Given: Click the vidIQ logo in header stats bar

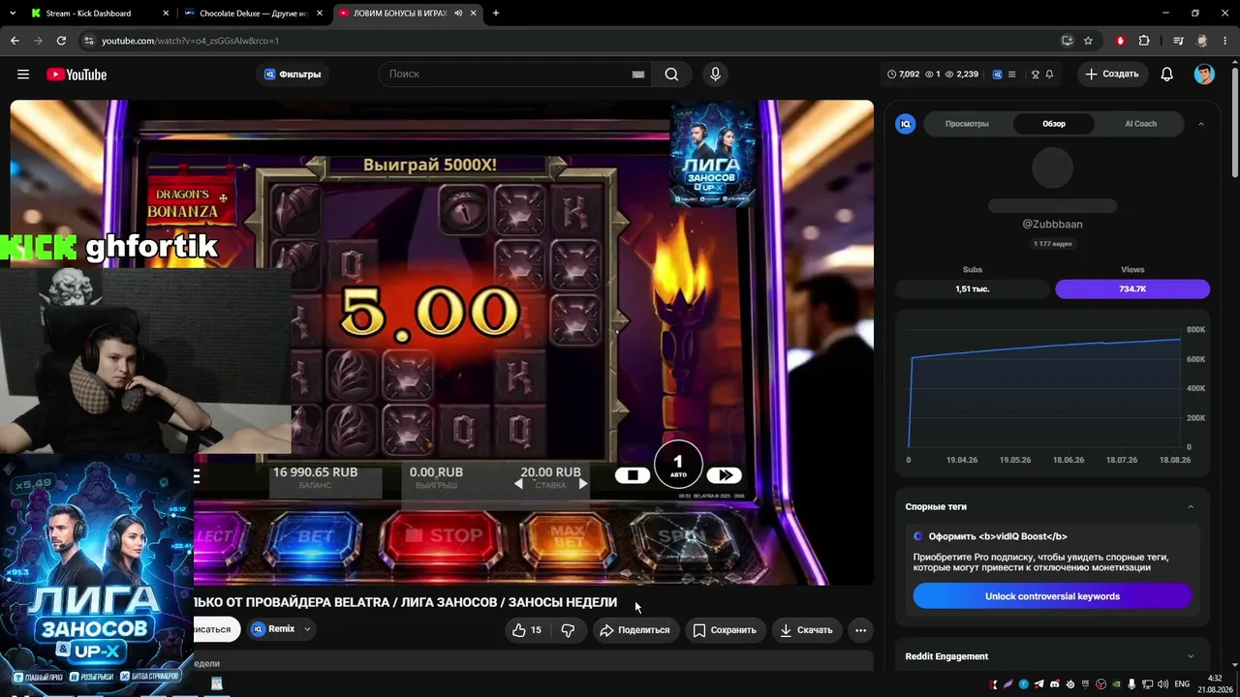Looking at the screenshot, I should 997,75.
